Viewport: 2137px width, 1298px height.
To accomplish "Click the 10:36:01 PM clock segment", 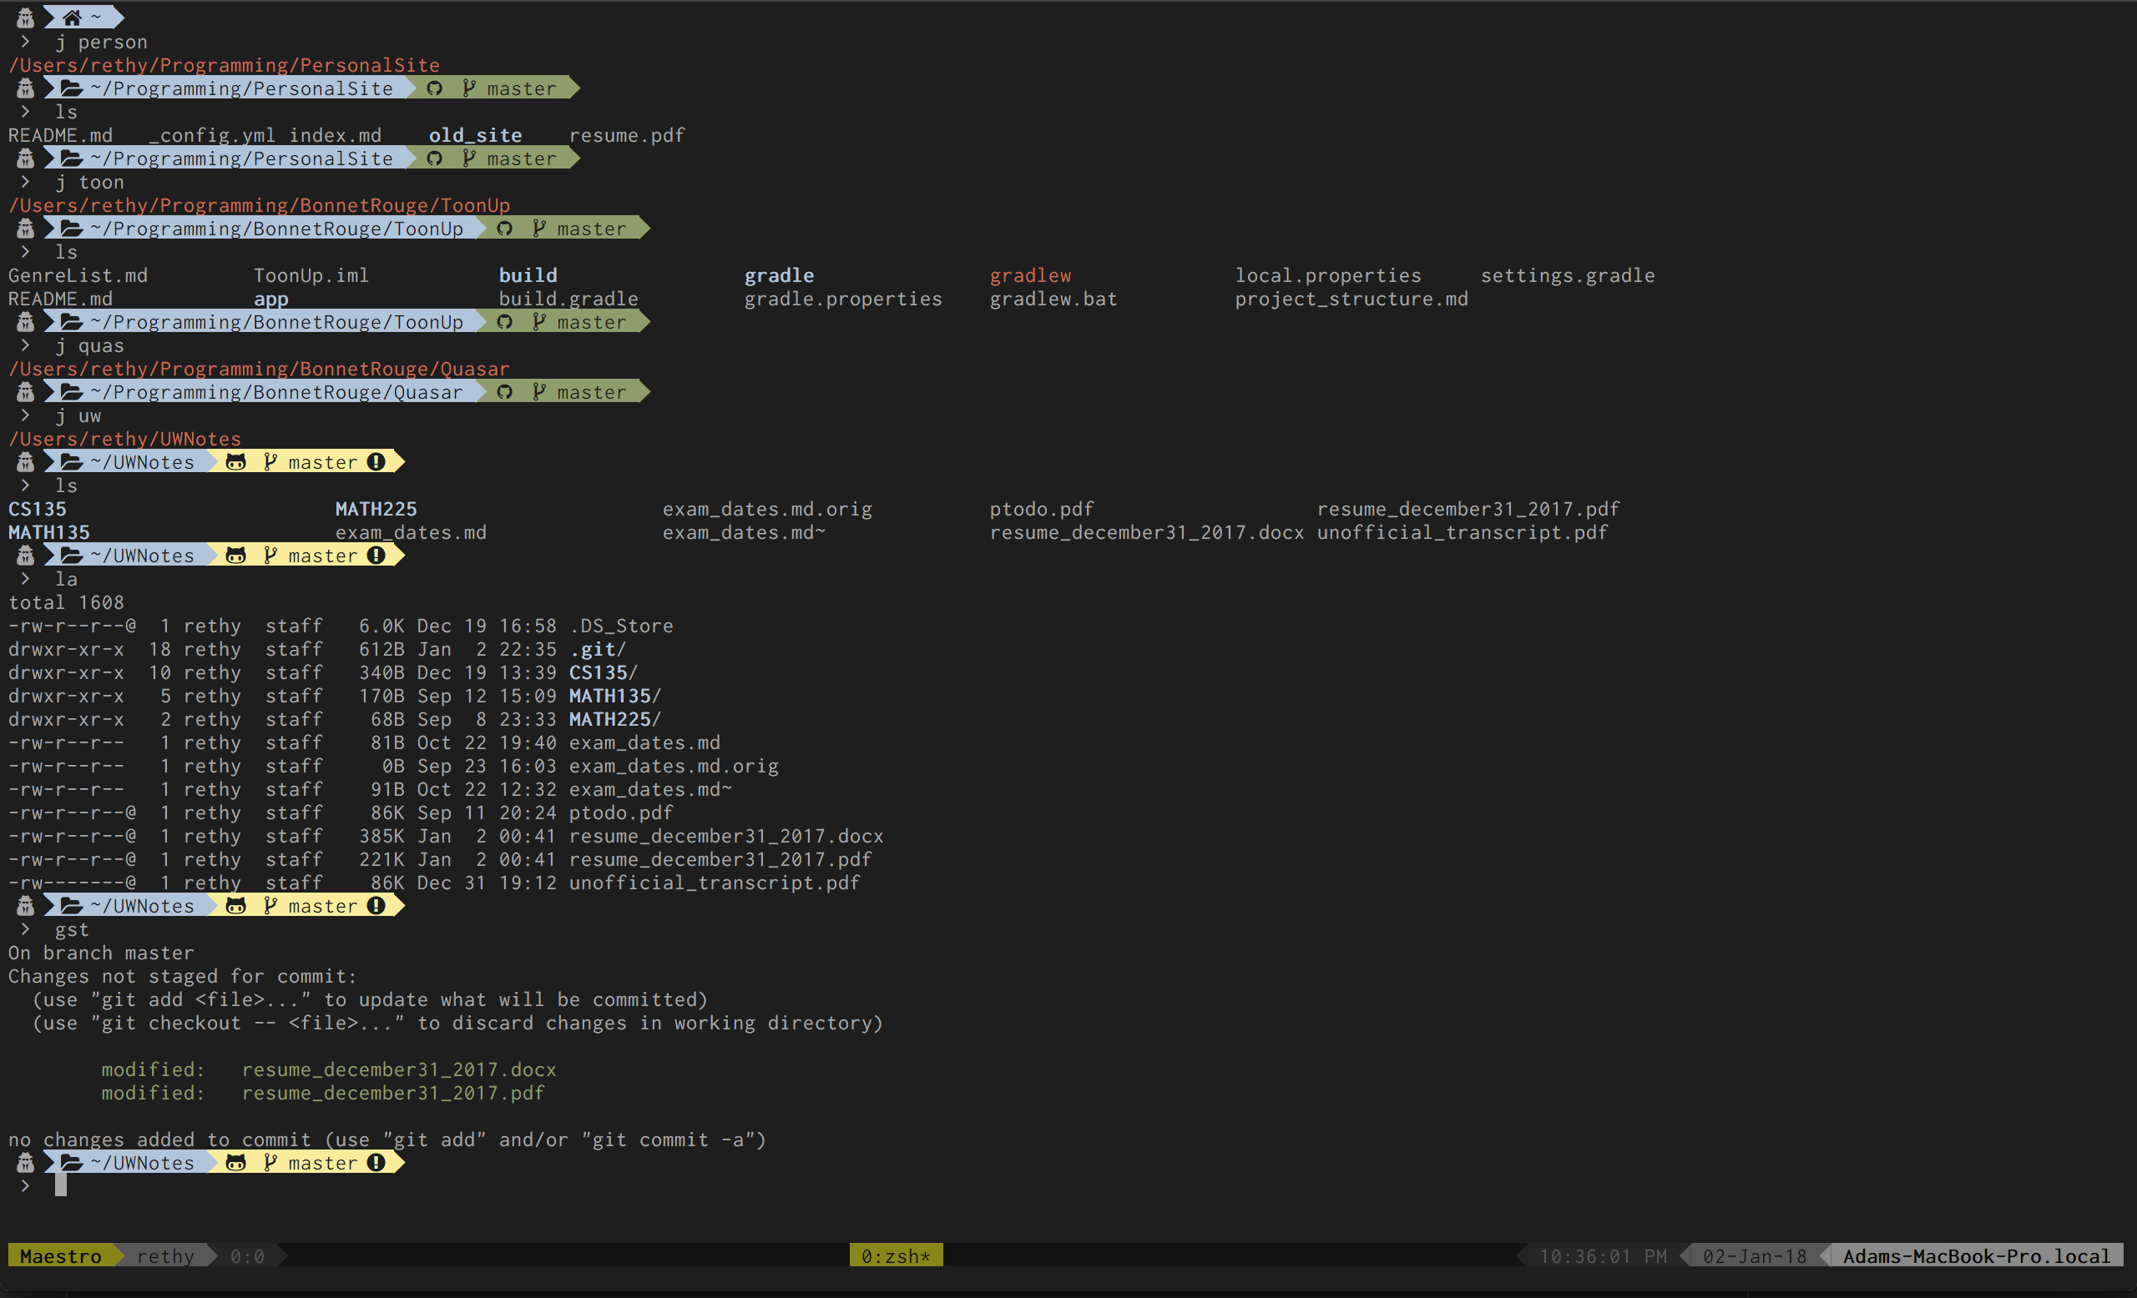I will (x=1602, y=1255).
